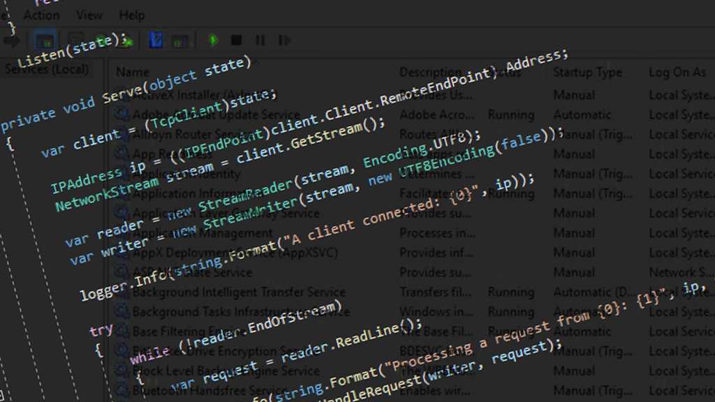
Task: Click the Stop Service square icon
Action: pyautogui.click(x=236, y=40)
